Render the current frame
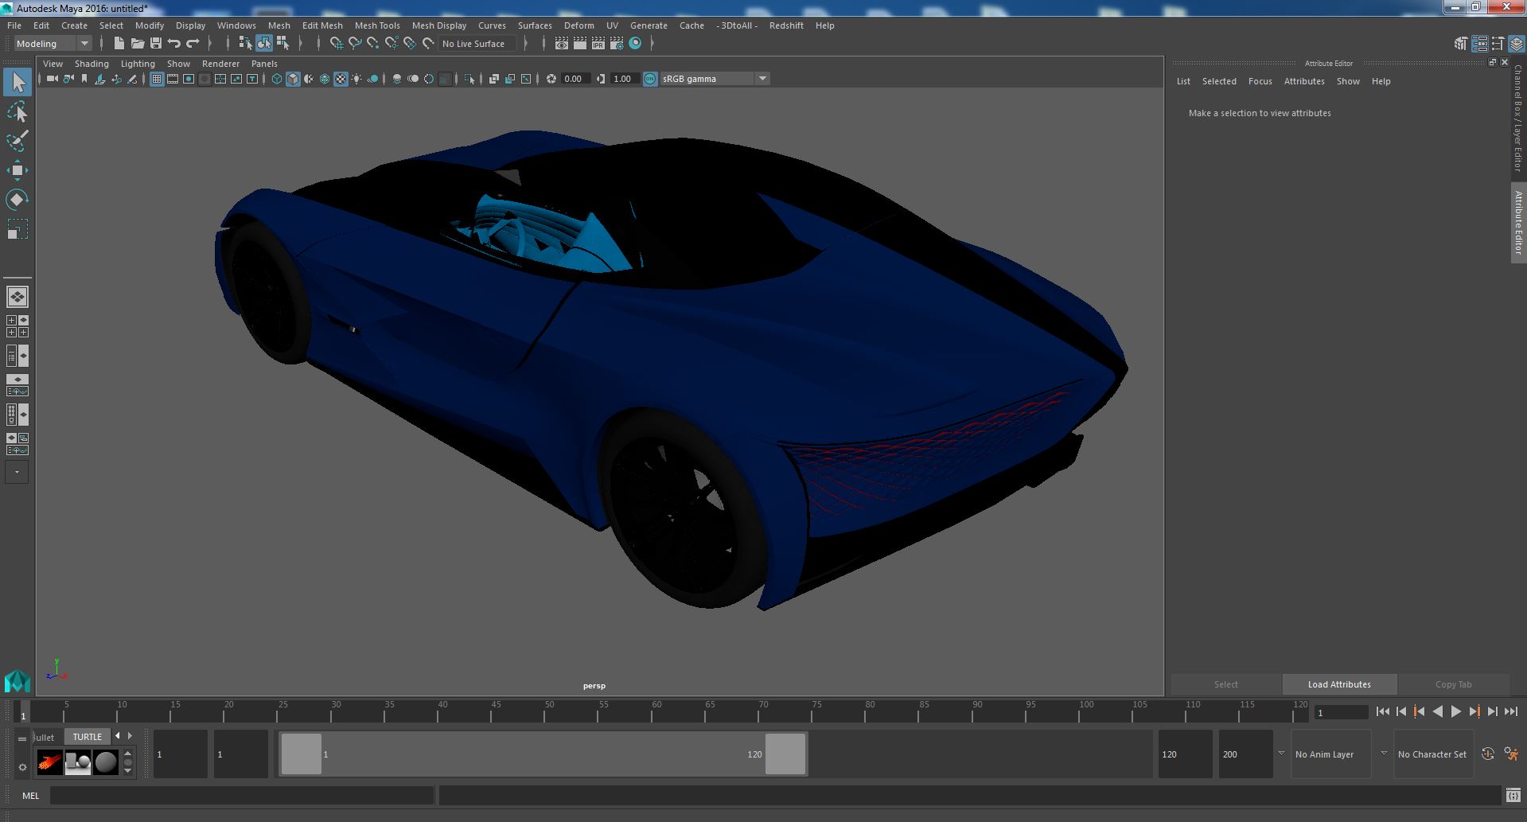The height and width of the screenshot is (822, 1527). pos(580,44)
